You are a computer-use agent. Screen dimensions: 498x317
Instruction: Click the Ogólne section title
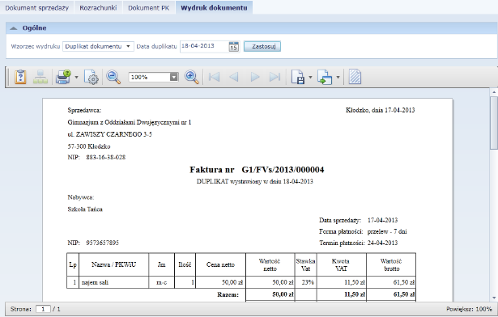coord(34,28)
